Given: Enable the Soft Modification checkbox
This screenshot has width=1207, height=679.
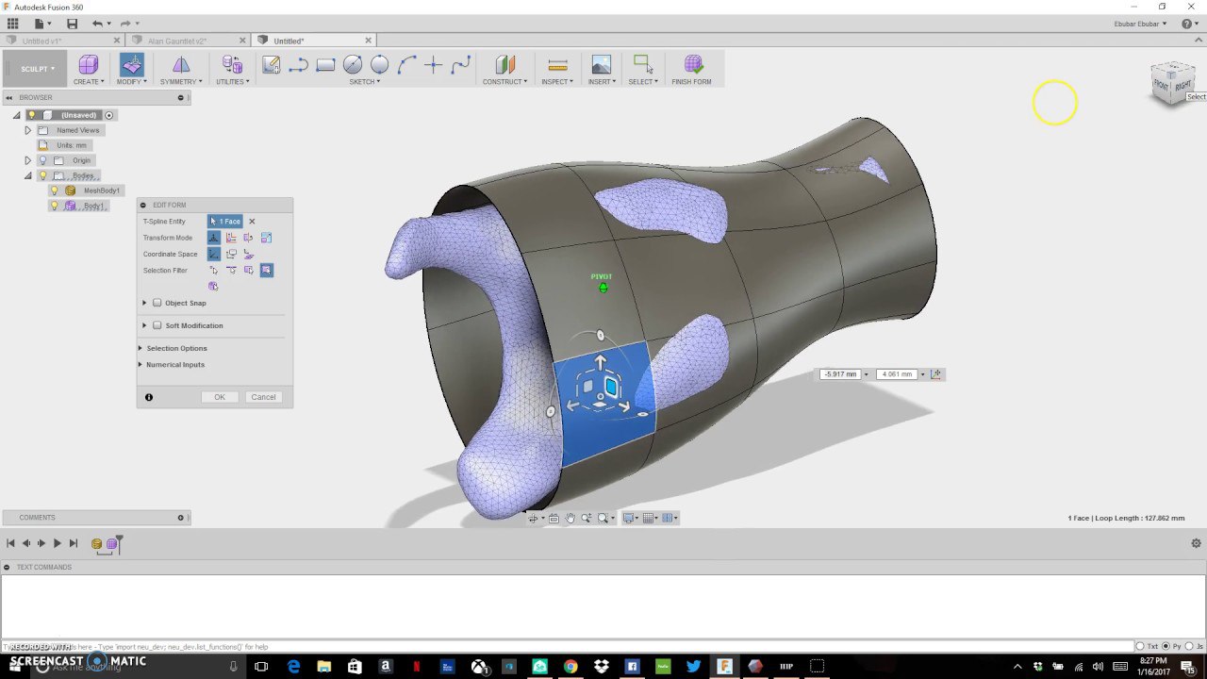Looking at the screenshot, I should pos(157,325).
